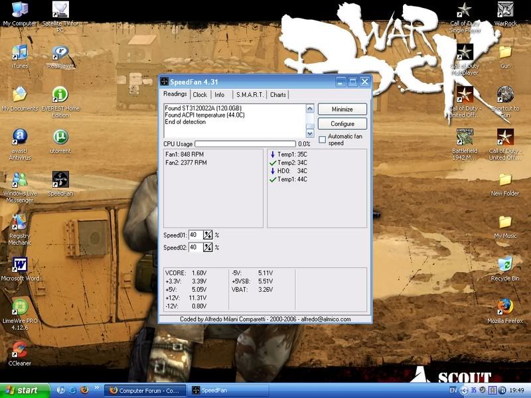Switch to the Charts tab
The width and height of the screenshot is (531, 398).
(x=277, y=95)
